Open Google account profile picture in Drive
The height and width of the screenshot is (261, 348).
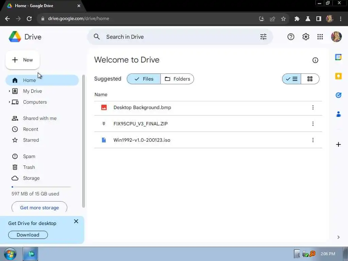coord(336,37)
